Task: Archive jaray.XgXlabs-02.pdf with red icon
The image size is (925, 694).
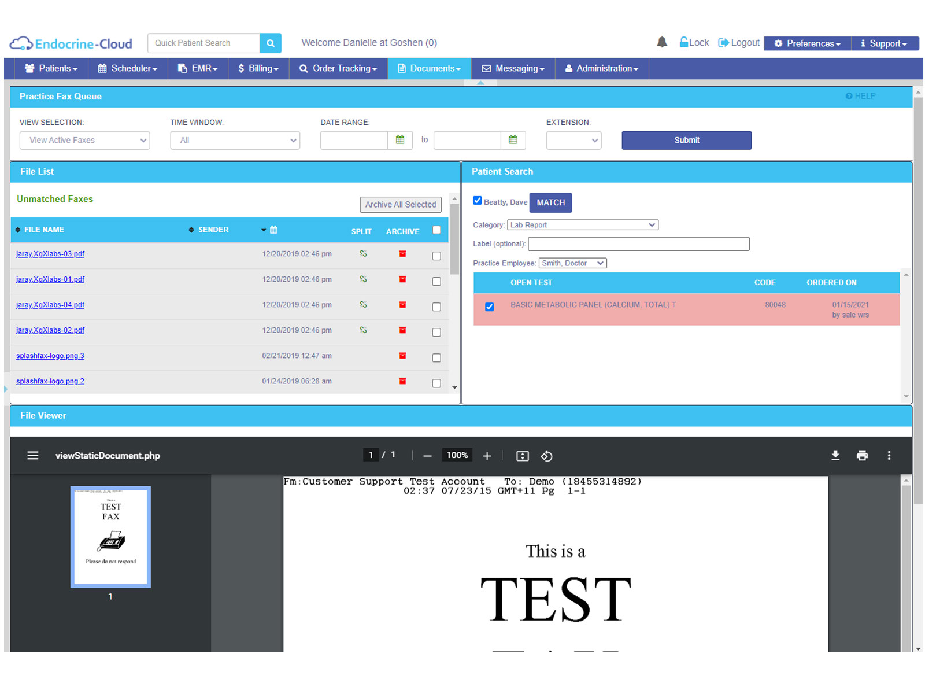Action: coord(403,330)
